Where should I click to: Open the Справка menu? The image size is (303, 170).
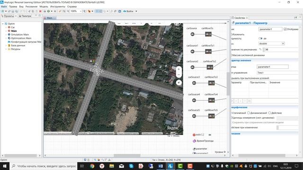tap(72, 7)
